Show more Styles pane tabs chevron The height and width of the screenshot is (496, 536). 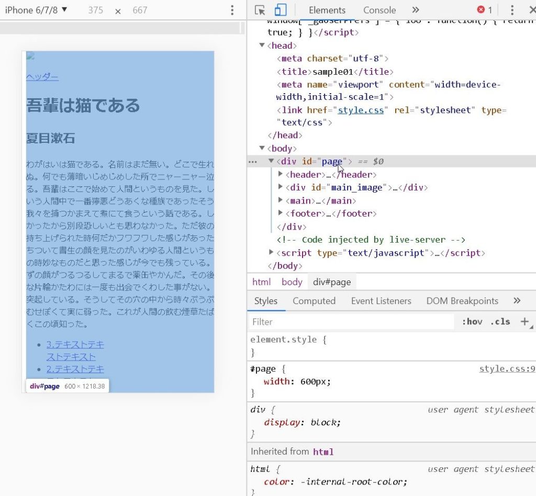click(x=517, y=301)
